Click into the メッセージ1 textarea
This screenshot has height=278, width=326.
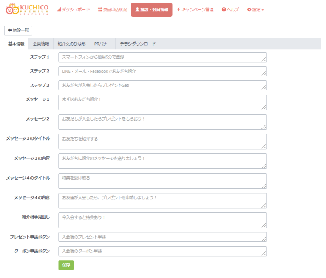click(162, 102)
